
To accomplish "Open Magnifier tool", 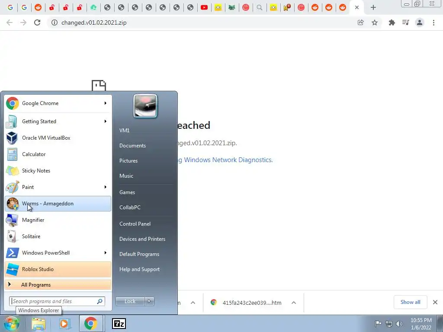I will point(58,220).
